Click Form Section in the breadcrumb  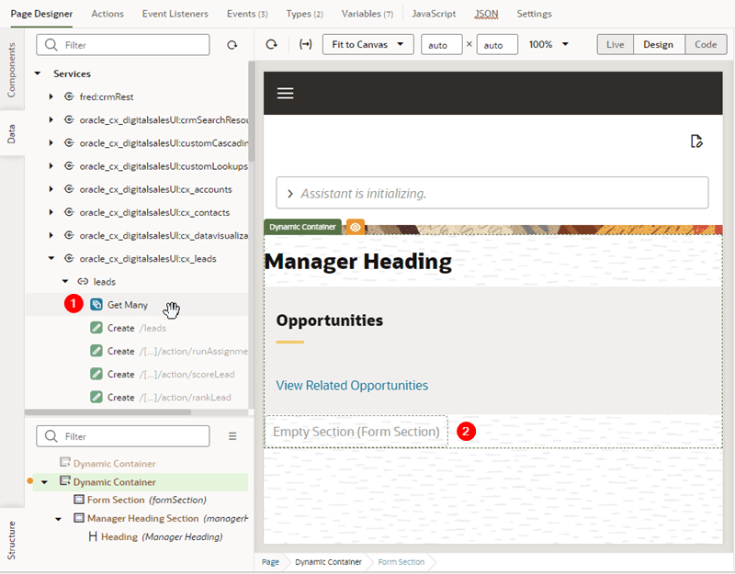coord(401,562)
